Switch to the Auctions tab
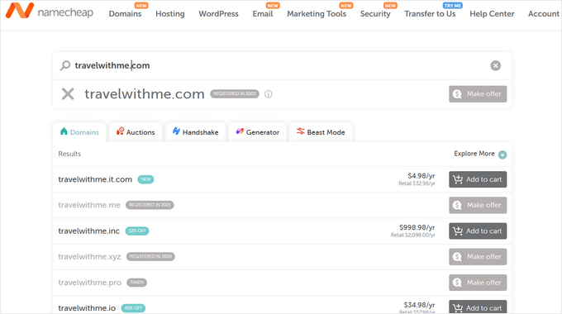 136,132
